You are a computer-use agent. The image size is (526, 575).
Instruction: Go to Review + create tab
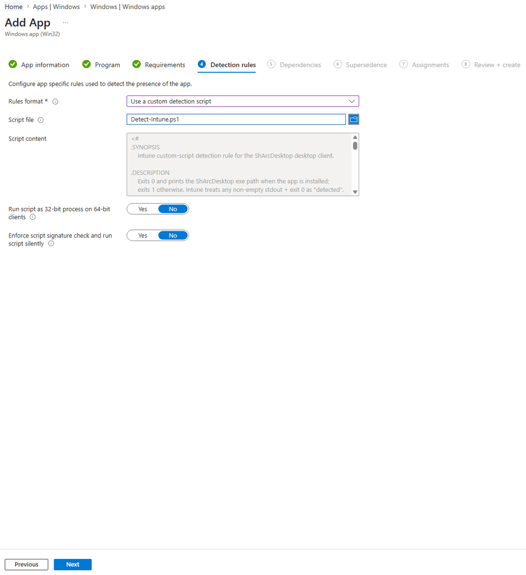click(x=491, y=65)
